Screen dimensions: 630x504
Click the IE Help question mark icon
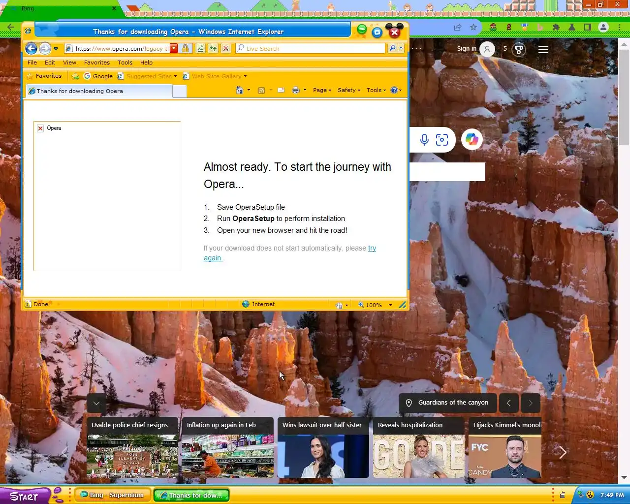coord(394,90)
